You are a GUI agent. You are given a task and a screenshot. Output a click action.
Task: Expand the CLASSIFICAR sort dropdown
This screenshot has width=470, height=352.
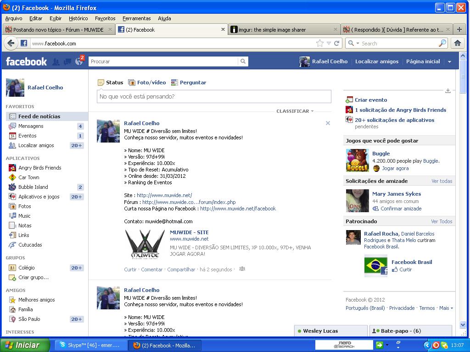295,111
